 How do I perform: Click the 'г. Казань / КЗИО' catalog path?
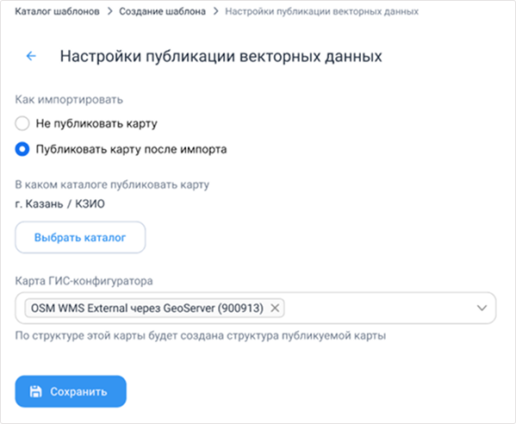coord(60,204)
